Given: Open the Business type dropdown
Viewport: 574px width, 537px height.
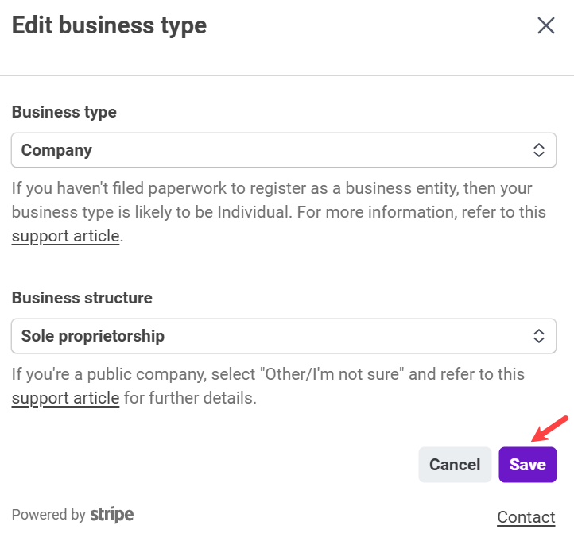Looking at the screenshot, I should (283, 150).
